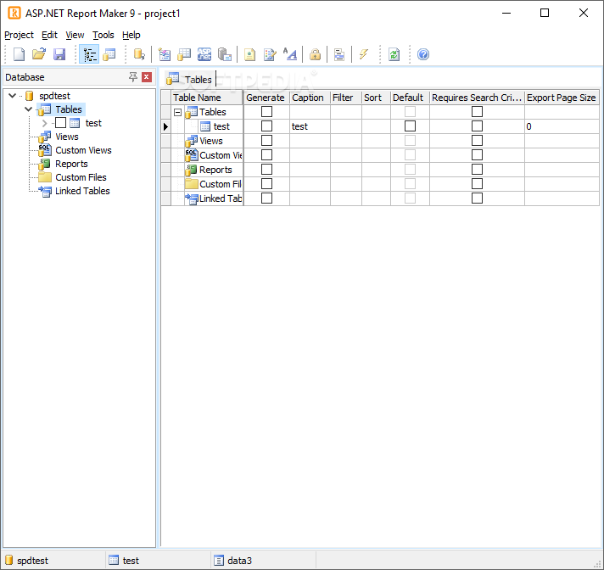Open HTML page settings icon
The width and height of the screenshot is (604, 570).
[x=249, y=54]
